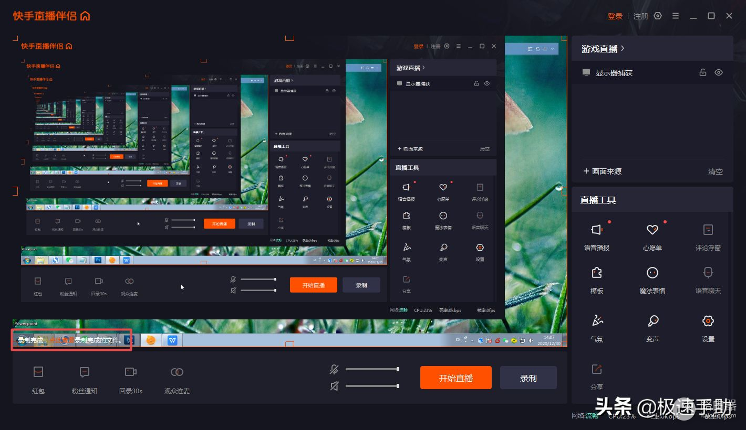Open the 评论浮窗 comment overlay tool
The image size is (746, 430).
708,236
